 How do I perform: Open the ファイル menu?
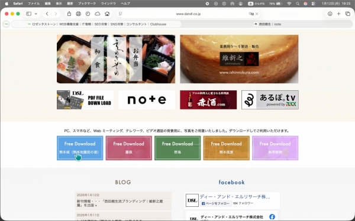34,4
